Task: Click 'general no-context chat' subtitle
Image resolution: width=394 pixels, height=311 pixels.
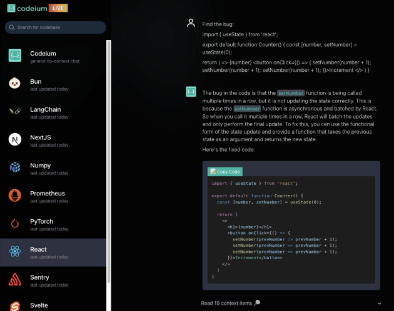Action: [x=55, y=61]
